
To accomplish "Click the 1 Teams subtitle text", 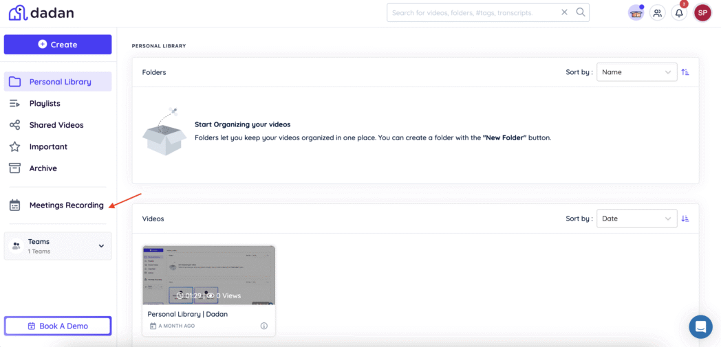I will coord(39,251).
